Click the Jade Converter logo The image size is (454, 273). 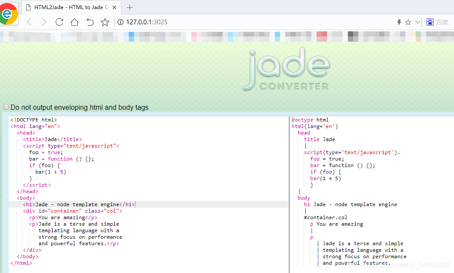(x=286, y=69)
